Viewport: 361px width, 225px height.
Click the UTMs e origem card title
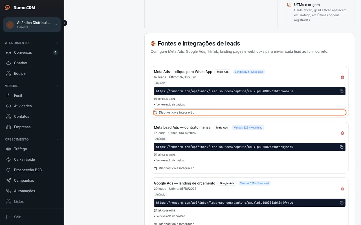pyautogui.click(x=307, y=5)
